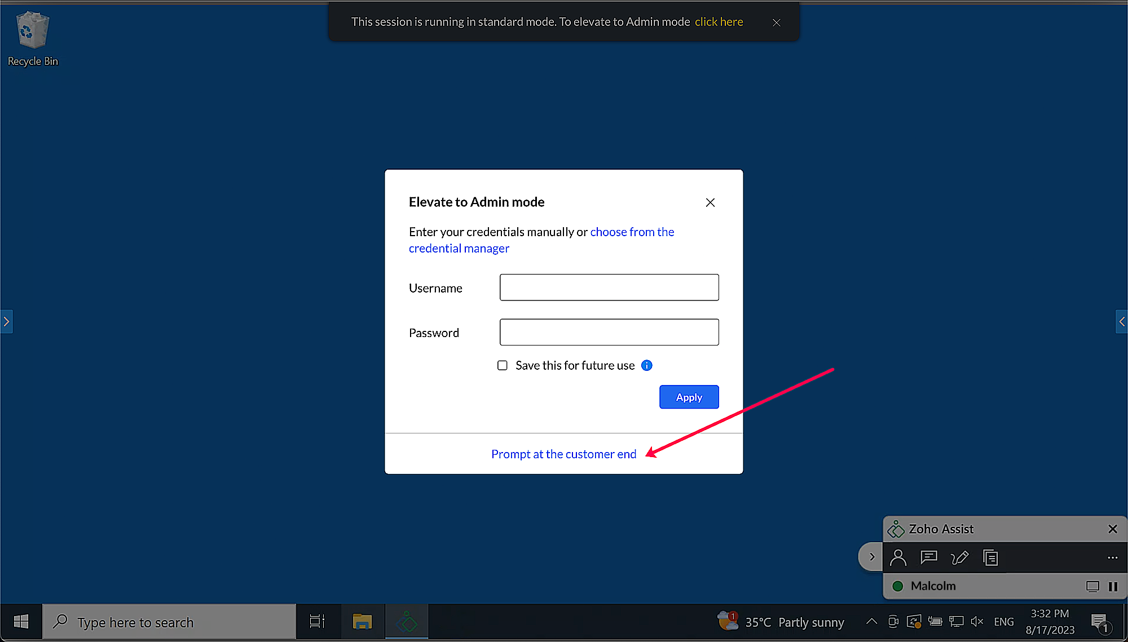This screenshot has height=642, width=1128.
Task: Expand hidden icons in the system tray
Action: pos(871,622)
